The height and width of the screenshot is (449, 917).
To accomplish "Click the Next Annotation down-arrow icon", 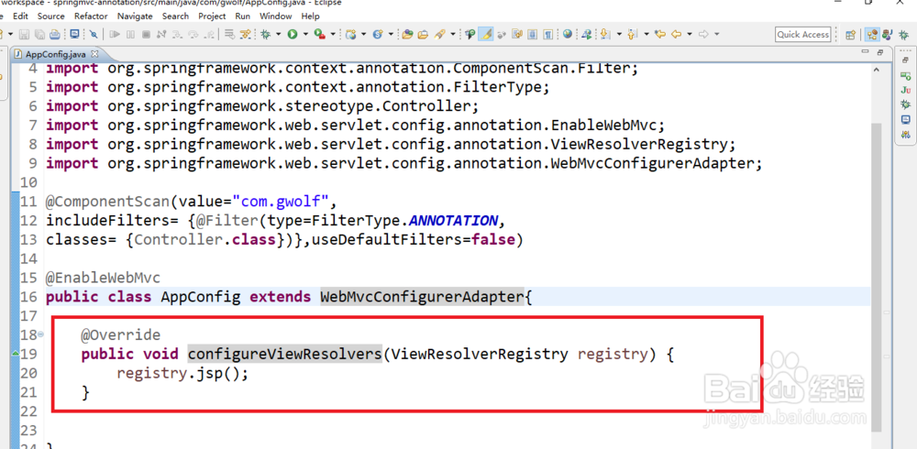I will [x=604, y=35].
